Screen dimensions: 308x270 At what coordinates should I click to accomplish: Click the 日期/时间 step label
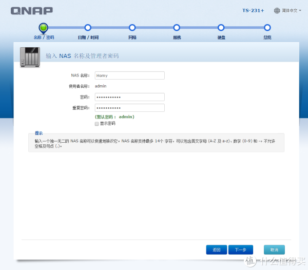tap(88, 37)
